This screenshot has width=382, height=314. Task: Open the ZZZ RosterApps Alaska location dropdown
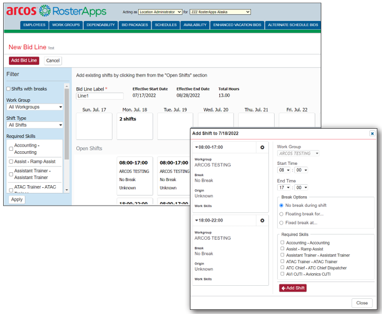220,12
